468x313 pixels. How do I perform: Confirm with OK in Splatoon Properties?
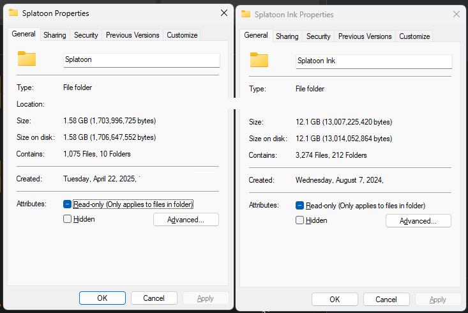click(x=102, y=298)
